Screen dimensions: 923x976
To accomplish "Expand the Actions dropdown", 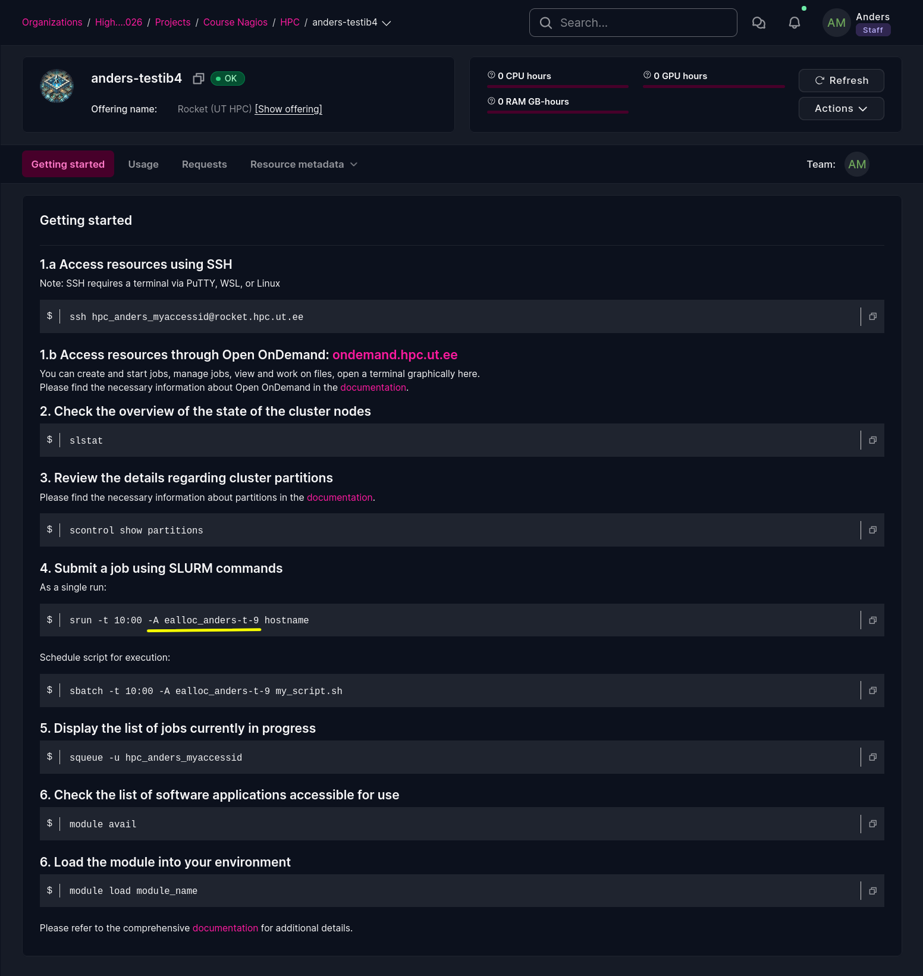I will coord(841,108).
